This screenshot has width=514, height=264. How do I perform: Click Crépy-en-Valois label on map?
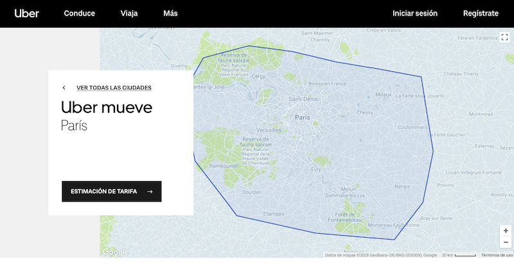pyautogui.click(x=384, y=30)
